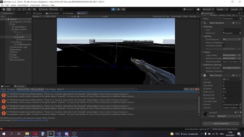Click the console Clear button
The width and height of the screenshot is (244, 137).
click(x=3, y=89)
